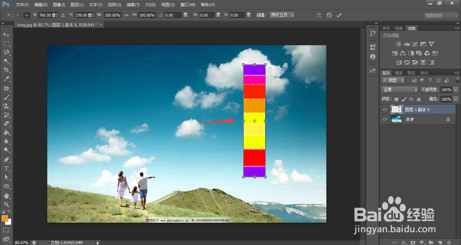Toggle lock position

coord(411,99)
